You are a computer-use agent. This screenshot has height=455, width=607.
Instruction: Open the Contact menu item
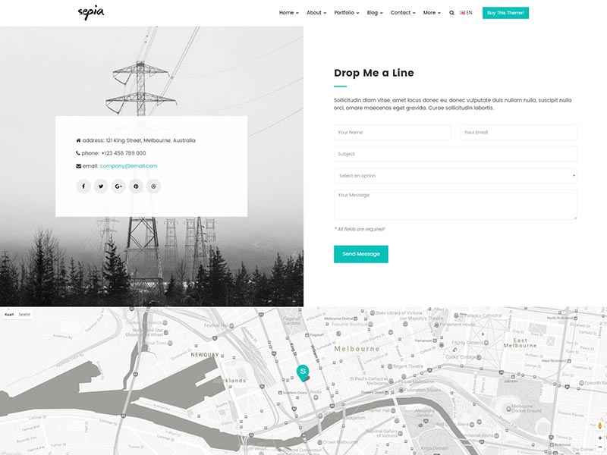click(x=402, y=13)
